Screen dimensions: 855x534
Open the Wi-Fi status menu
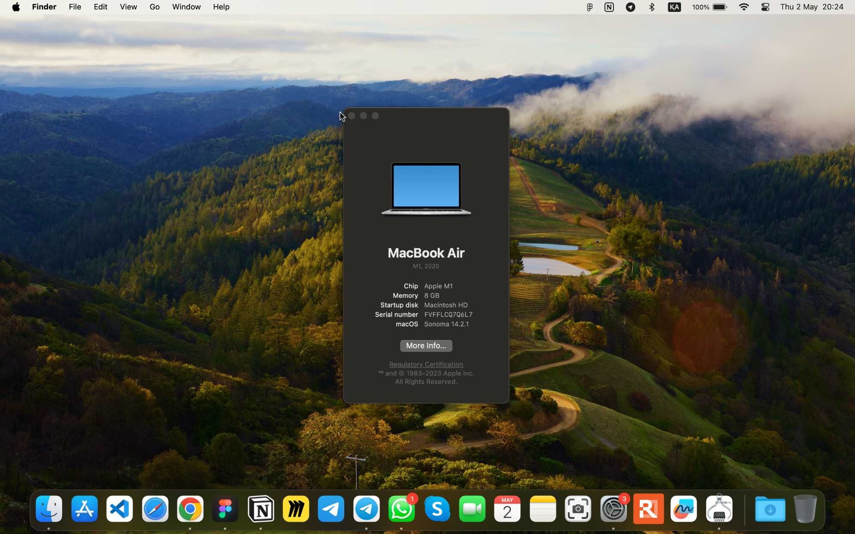click(x=744, y=7)
